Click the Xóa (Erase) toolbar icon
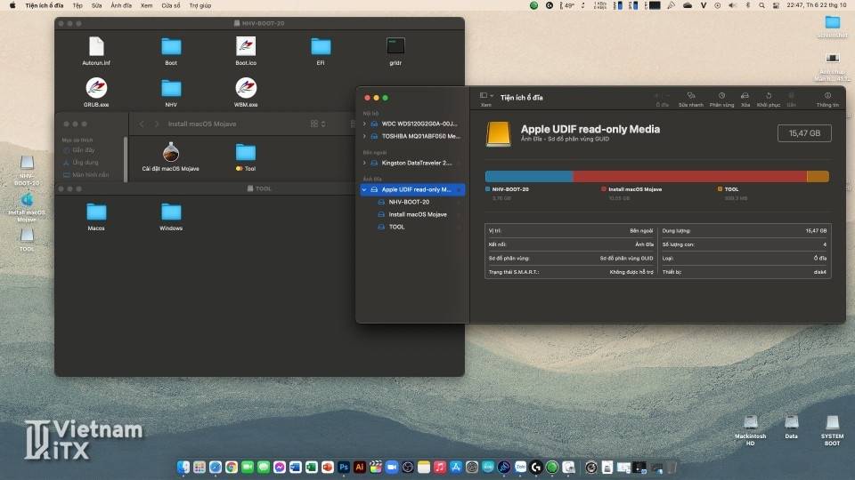Screen dimensions: 855x480 pyautogui.click(x=745, y=95)
